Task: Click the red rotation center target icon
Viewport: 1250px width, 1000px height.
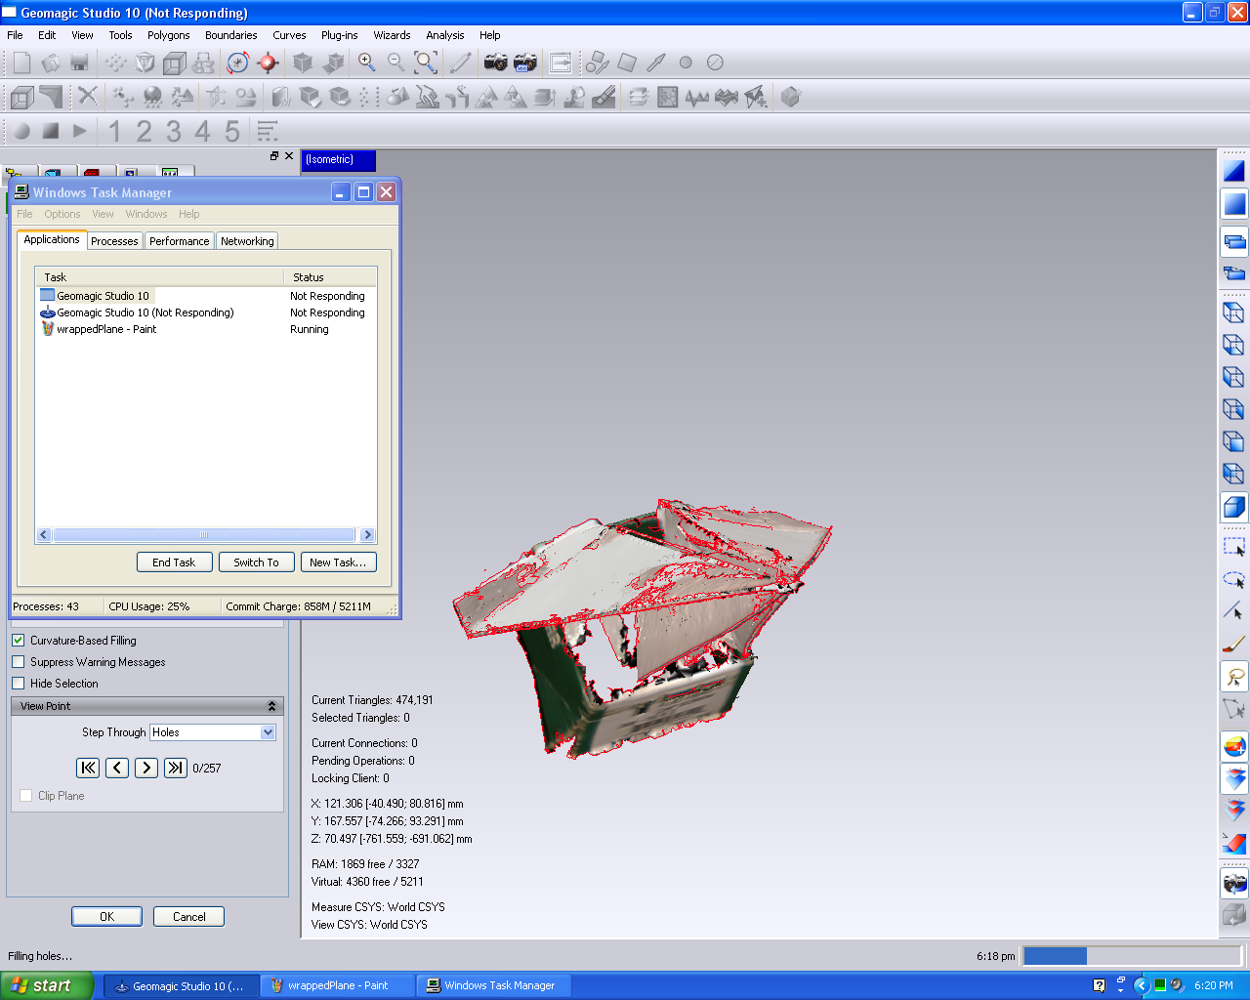Action: [x=268, y=62]
